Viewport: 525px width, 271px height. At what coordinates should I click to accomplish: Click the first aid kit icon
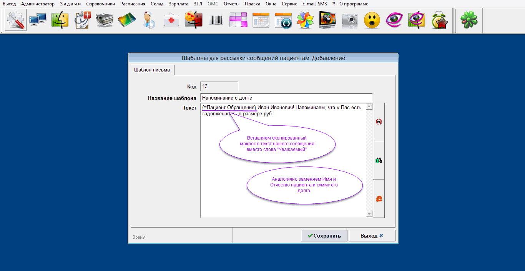[x=171, y=20]
